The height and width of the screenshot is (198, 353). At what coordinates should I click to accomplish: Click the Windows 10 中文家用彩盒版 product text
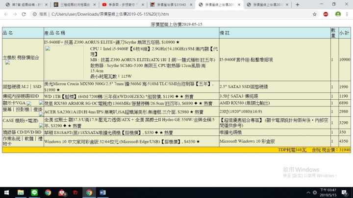click(122, 142)
